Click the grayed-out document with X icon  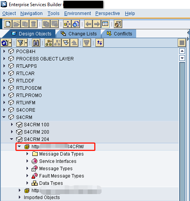(x=55, y=24)
